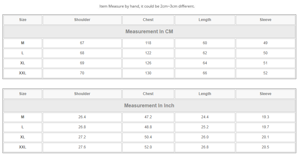Click chest value 118 for size M
The image size is (300, 160).
tap(148, 43)
